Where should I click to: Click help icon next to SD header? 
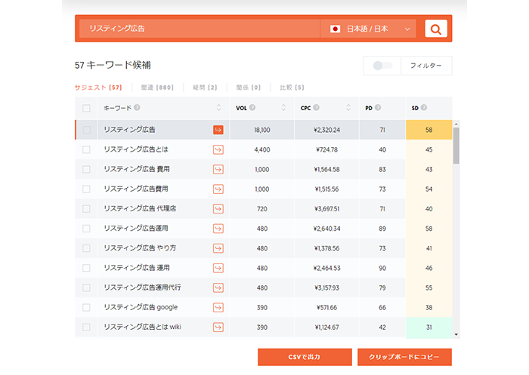[424, 107]
